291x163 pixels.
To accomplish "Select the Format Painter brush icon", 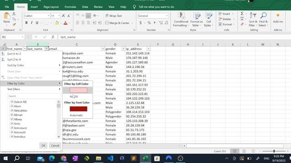I will [14, 24].
